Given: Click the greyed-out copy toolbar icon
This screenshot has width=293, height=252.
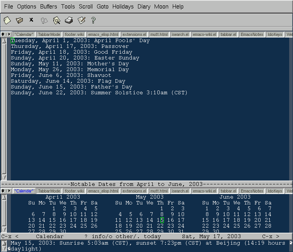Looking at the screenshot, I should tap(44, 20).
